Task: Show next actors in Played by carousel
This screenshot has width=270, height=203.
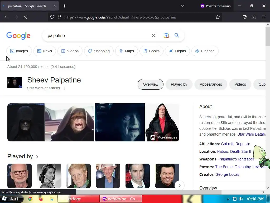Action: 179,185
